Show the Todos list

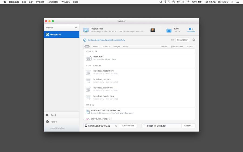pyautogui.click(x=164, y=46)
